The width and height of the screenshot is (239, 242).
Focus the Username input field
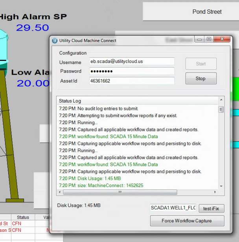[x=132, y=62]
